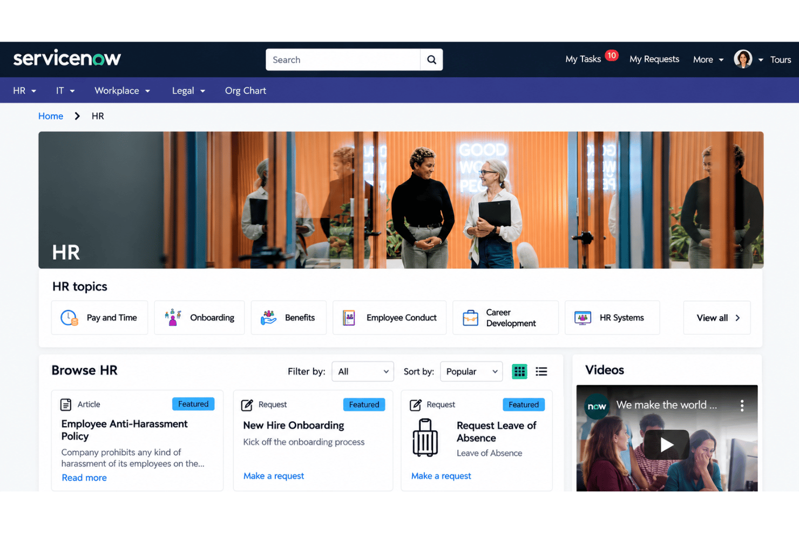799x533 pixels.
Task: Click the Featured badge on the Article card
Action: point(193,404)
